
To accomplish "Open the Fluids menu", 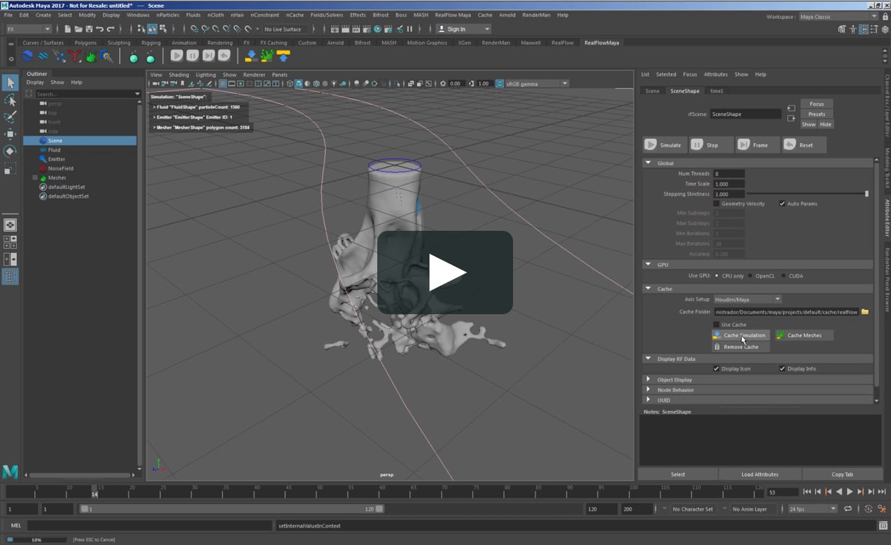I will point(193,15).
